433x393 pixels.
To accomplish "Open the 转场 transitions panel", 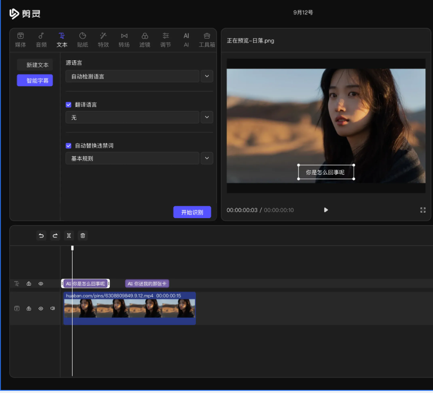I will point(124,40).
